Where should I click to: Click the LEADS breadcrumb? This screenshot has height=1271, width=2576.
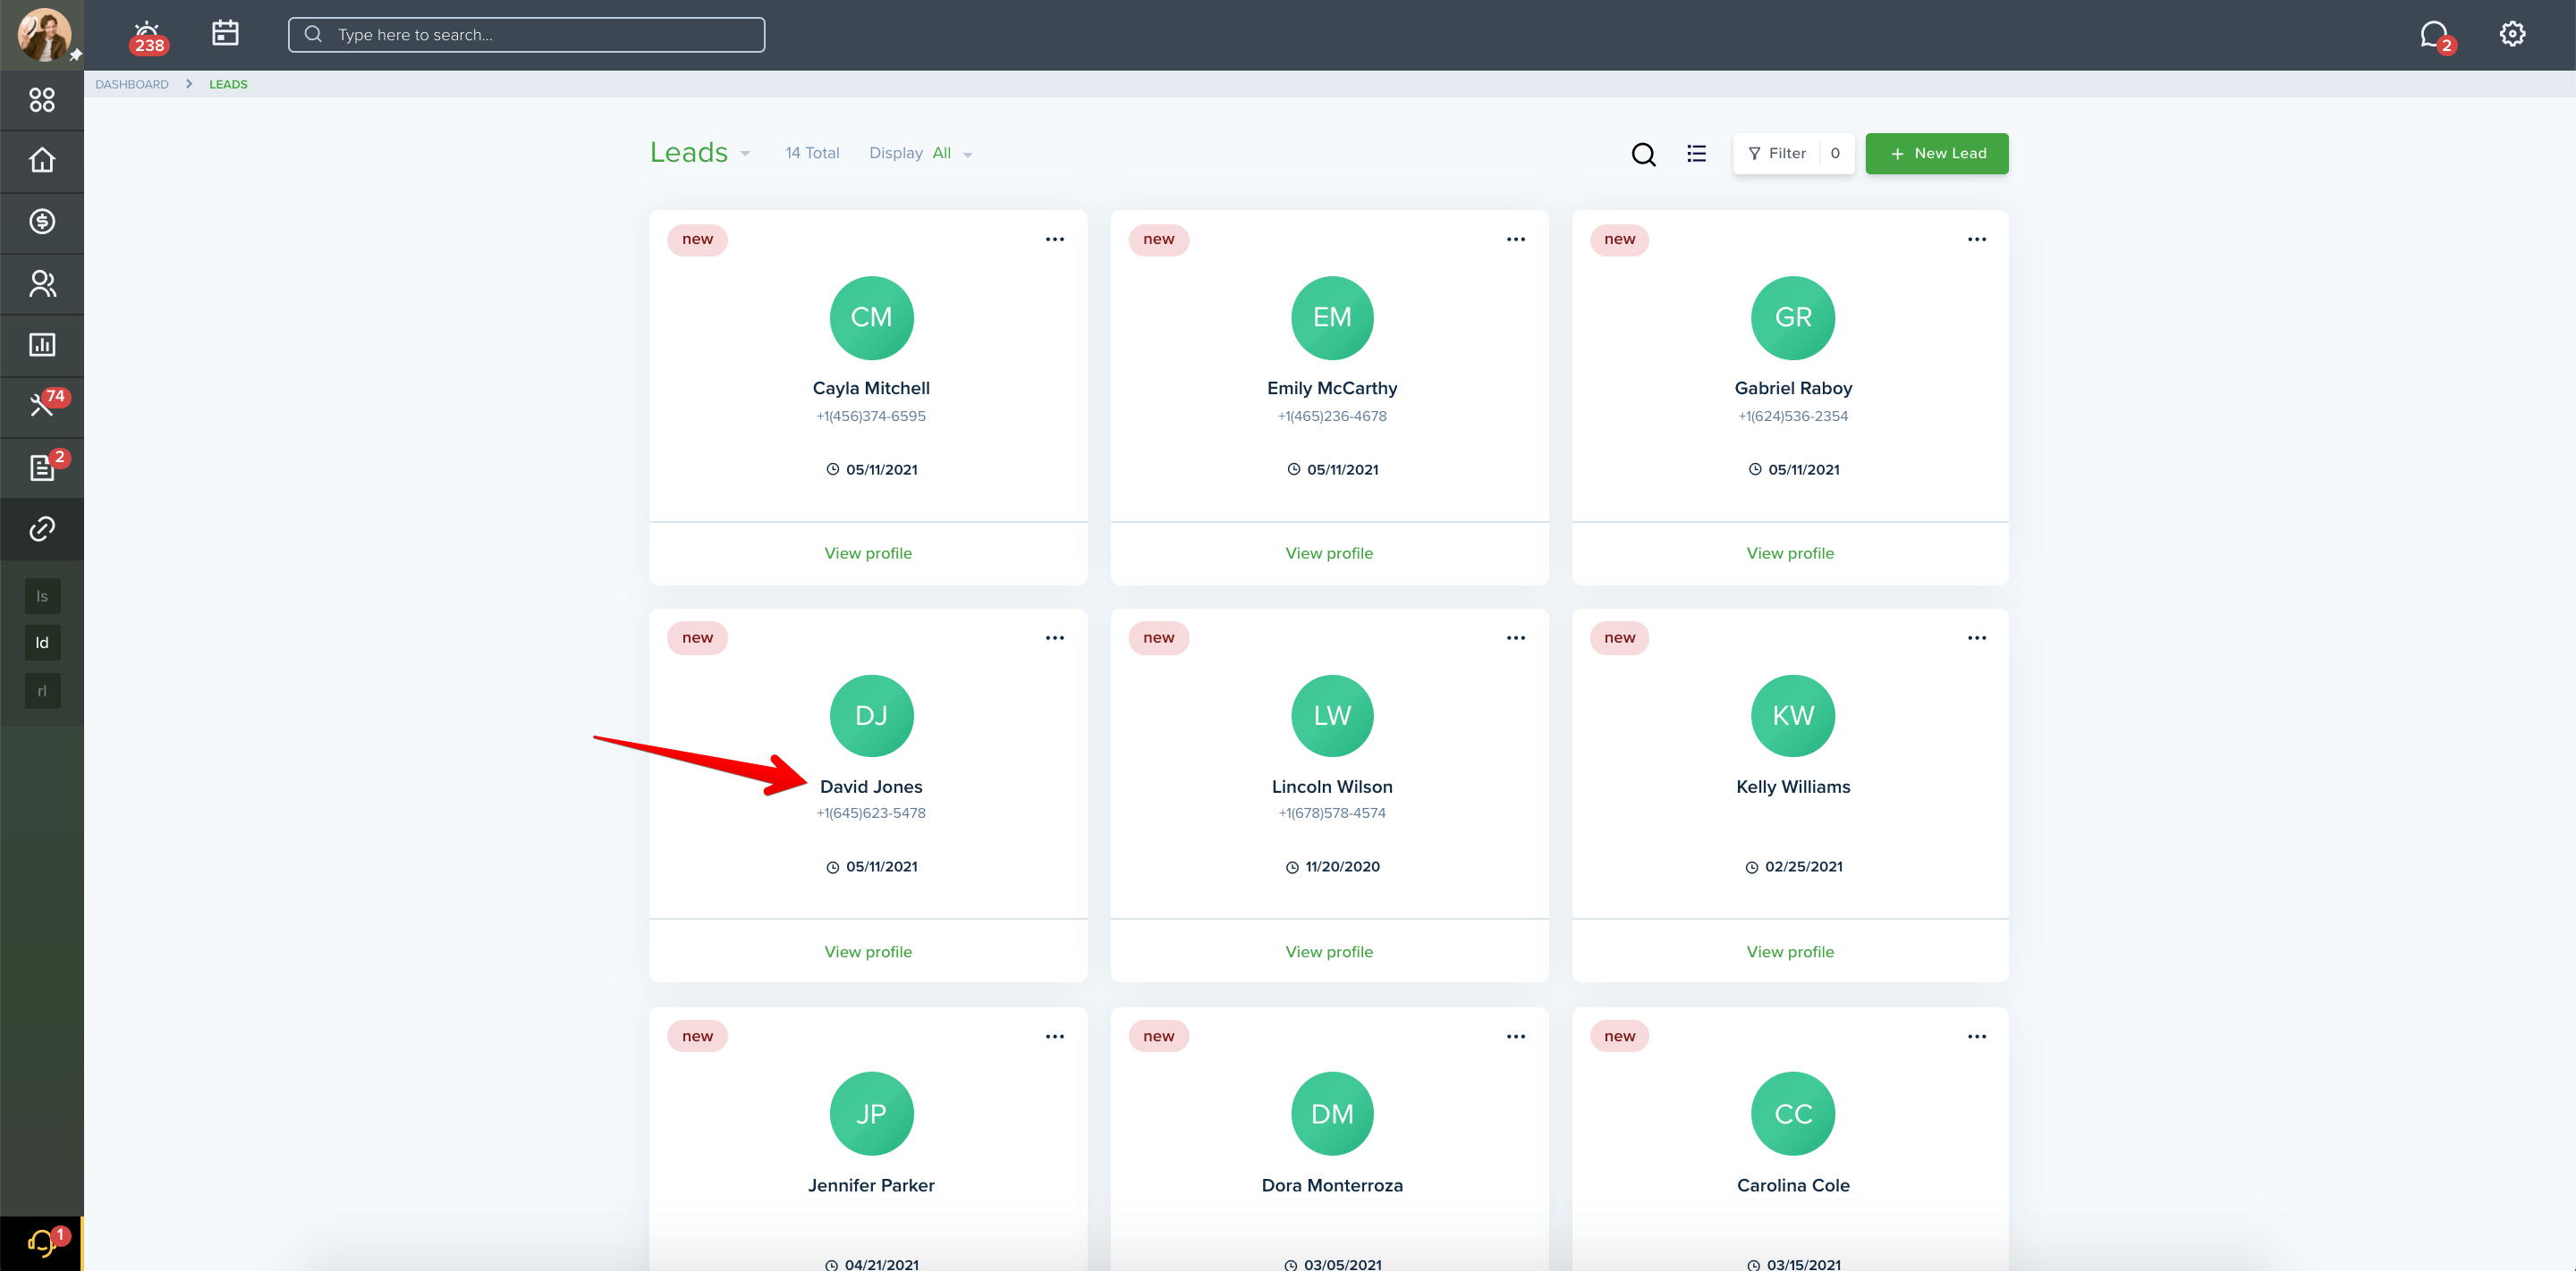click(228, 85)
